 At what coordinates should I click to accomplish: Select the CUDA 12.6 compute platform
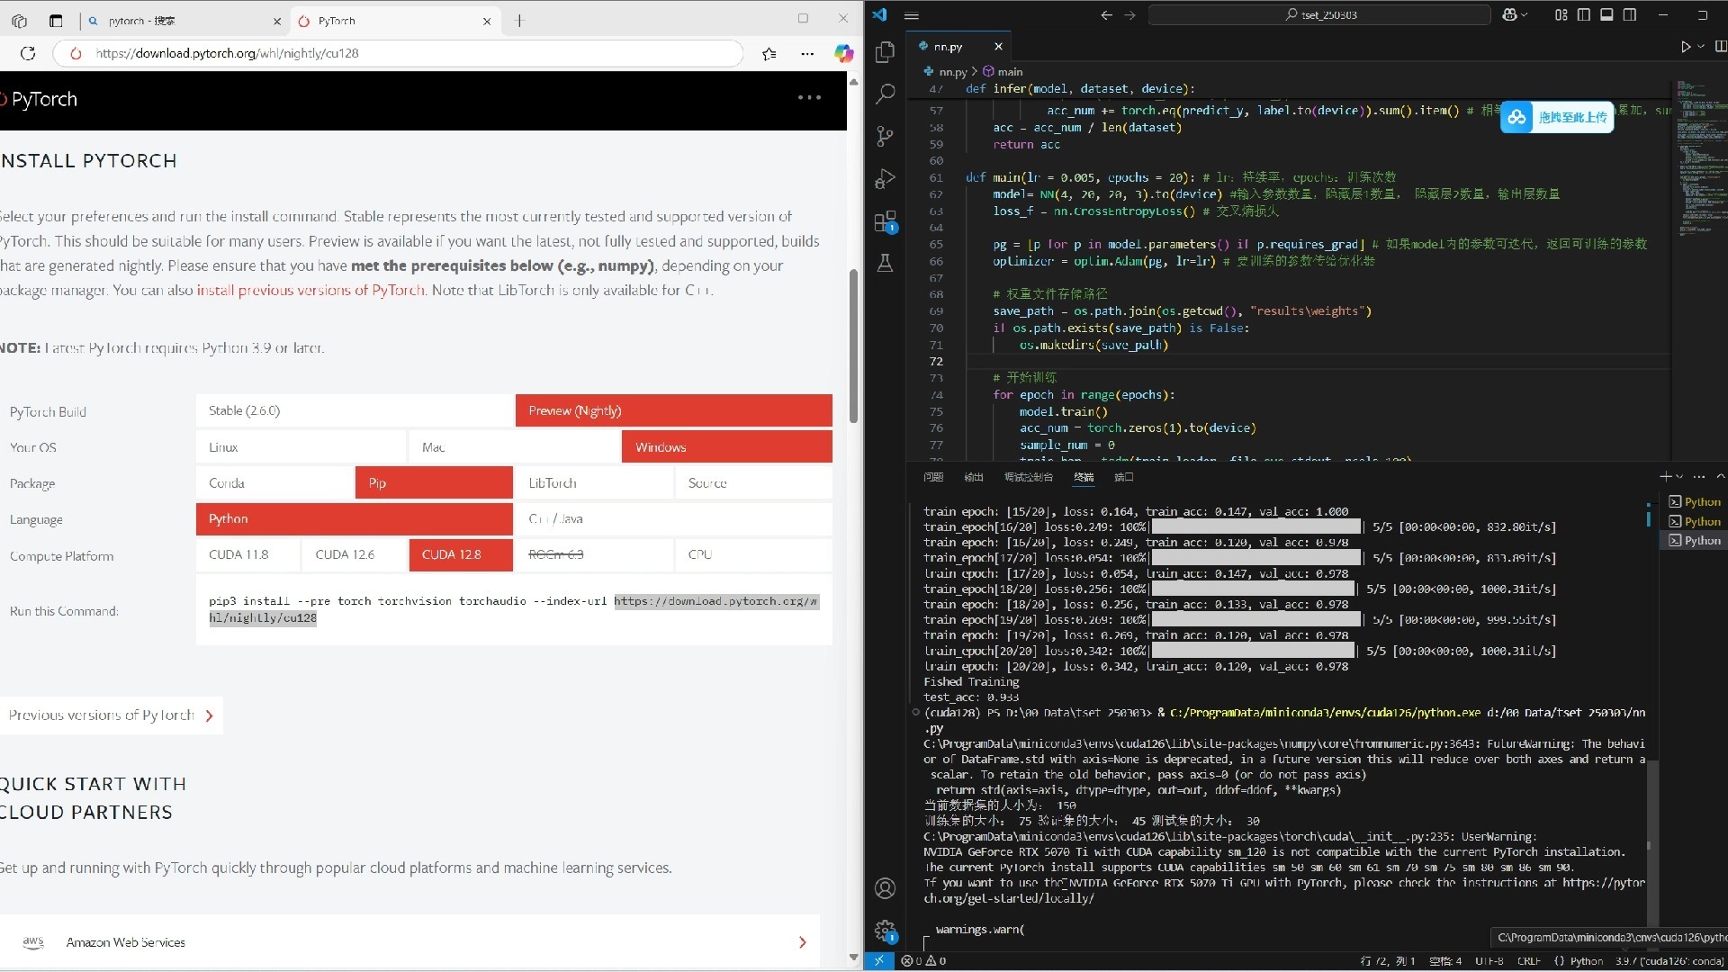point(354,554)
